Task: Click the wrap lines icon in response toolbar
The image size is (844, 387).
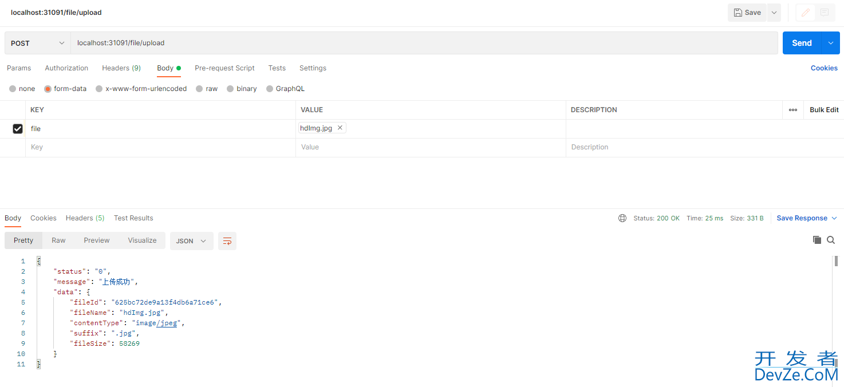Action: [x=227, y=241]
